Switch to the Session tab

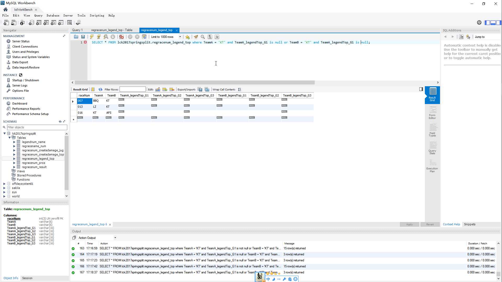tap(27, 278)
